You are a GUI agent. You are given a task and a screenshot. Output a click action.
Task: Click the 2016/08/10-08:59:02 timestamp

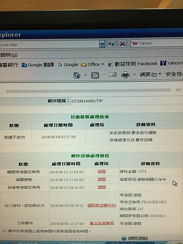pos(67,206)
